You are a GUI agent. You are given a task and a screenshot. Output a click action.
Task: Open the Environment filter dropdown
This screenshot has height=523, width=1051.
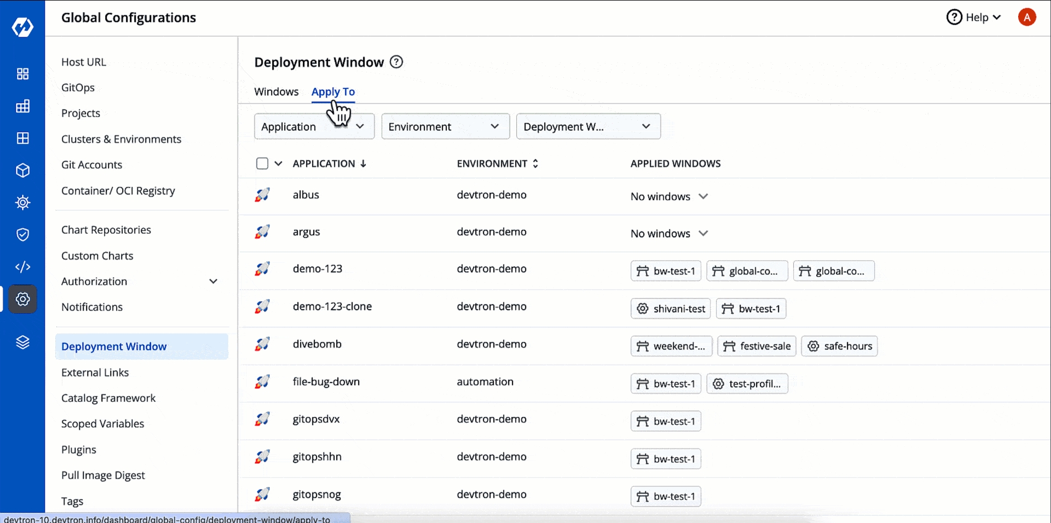pos(445,127)
